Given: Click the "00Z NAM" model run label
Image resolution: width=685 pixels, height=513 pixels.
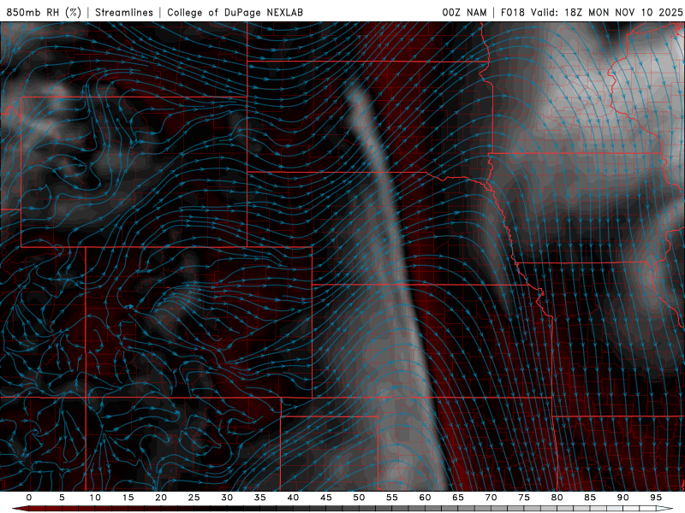Looking at the screenshot, I should coord(464,12).
